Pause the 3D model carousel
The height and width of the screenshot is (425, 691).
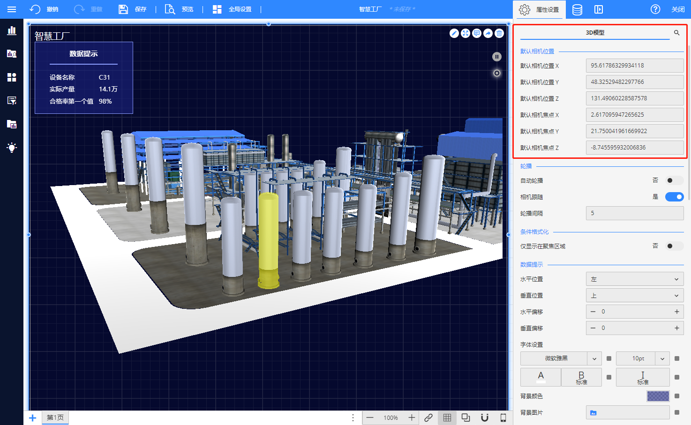[x=497, y=57]
